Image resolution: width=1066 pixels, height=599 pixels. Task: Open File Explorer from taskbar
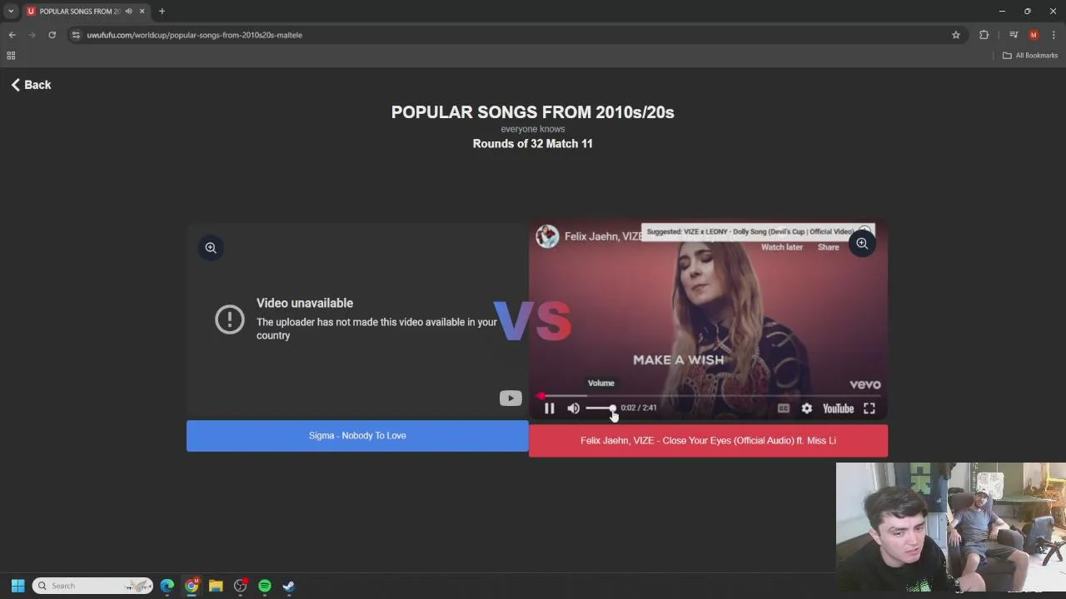pyautogui.click(x=216, y=586)
